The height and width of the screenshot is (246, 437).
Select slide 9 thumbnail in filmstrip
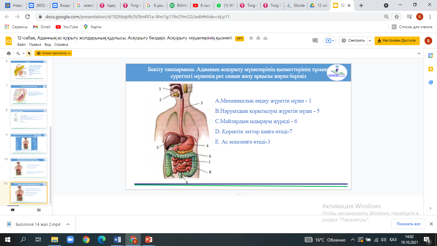(29, 144)
